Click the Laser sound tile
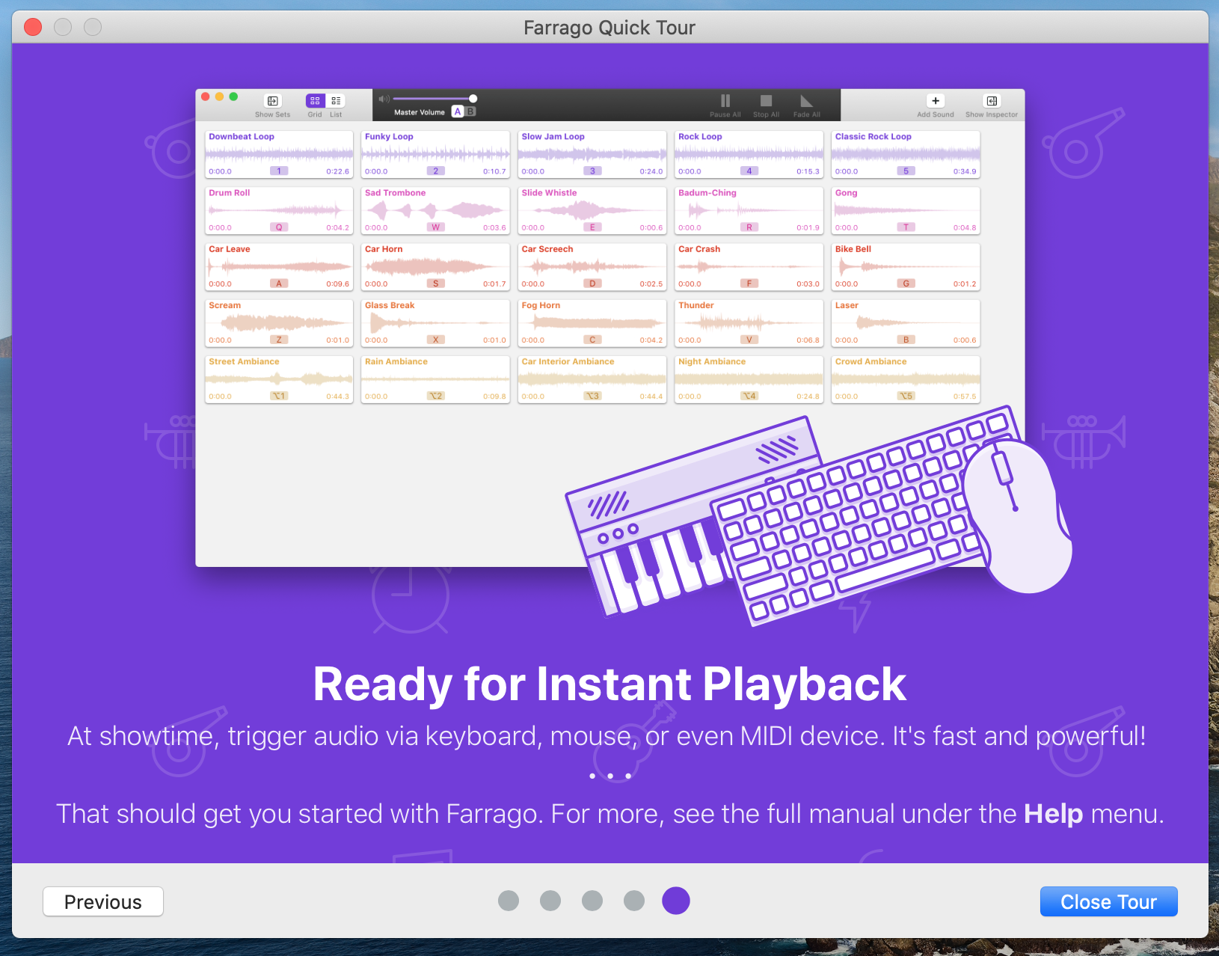The width and height of the screenshot is (1219, 956). point(906,323)
